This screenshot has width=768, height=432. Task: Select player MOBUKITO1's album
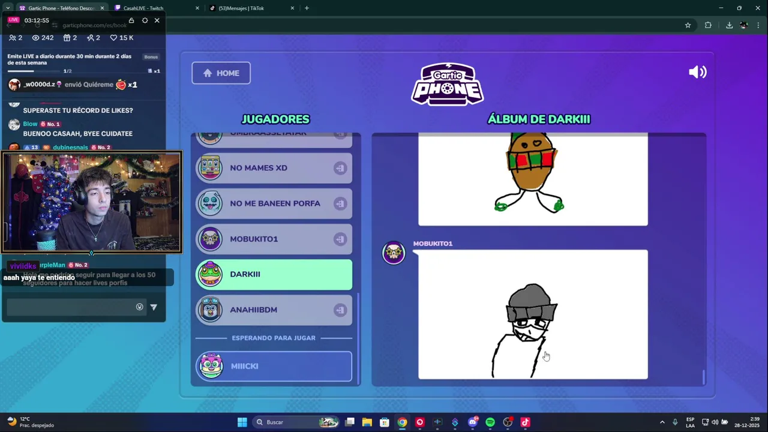pyautogui.click(x=274, y=239)
